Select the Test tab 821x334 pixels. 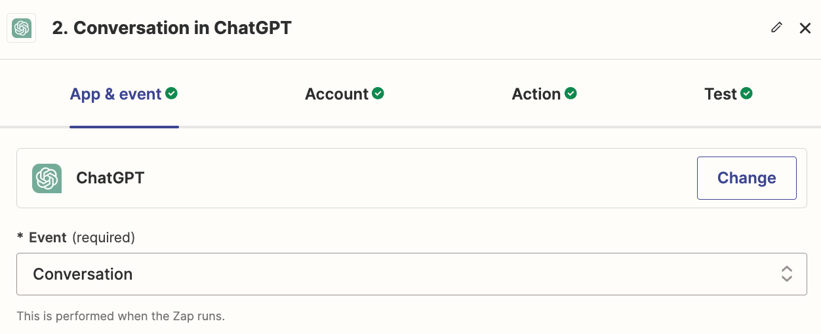[x=720, y=94]
